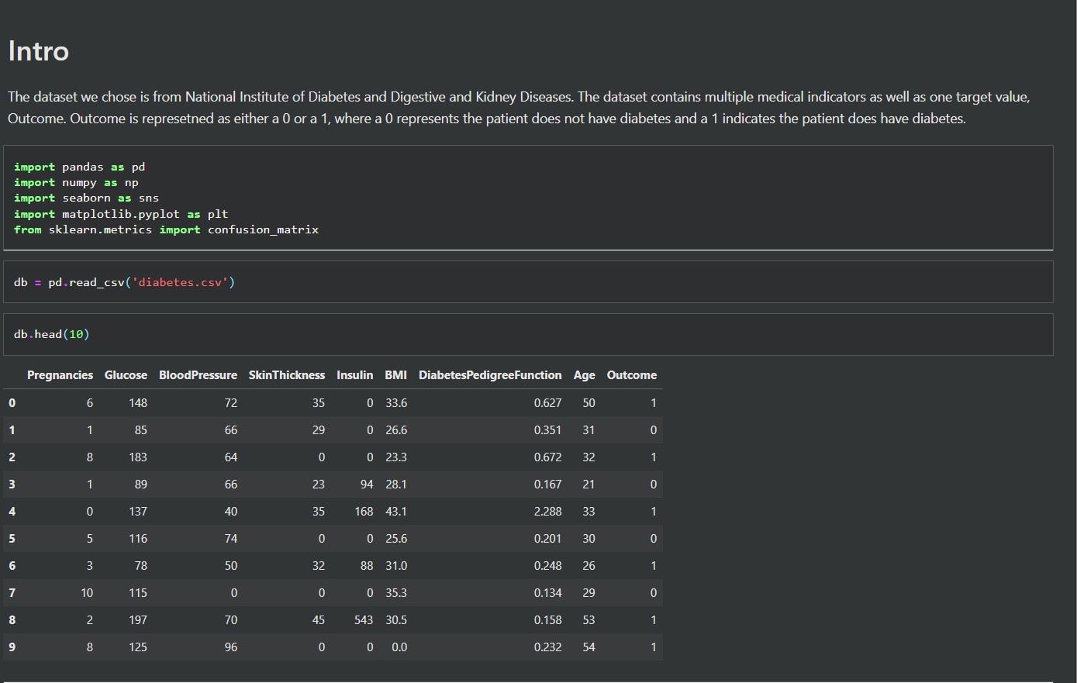
Task: Click the Intro heading
Action: [x=39, y=51]
